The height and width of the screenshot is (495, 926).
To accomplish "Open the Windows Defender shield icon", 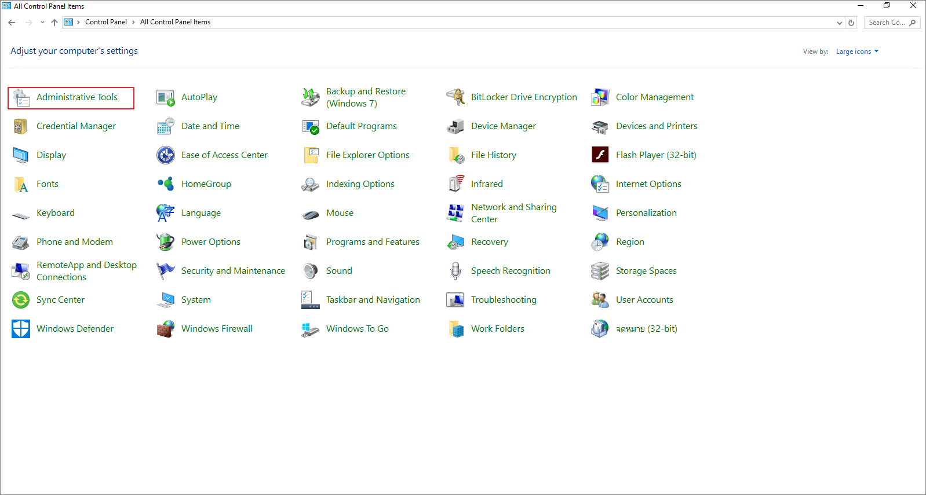I will pyautogui.click(x=21, y=329).
